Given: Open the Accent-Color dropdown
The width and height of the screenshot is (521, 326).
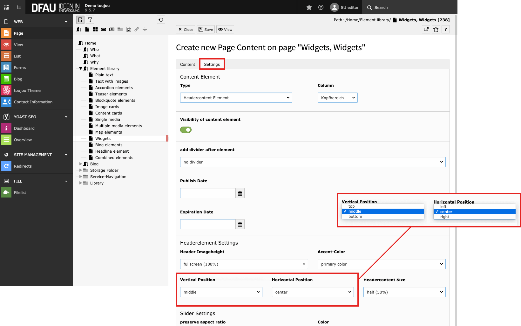Looking at the screenshot, I should pyautogui.click(x=381, y=264).
